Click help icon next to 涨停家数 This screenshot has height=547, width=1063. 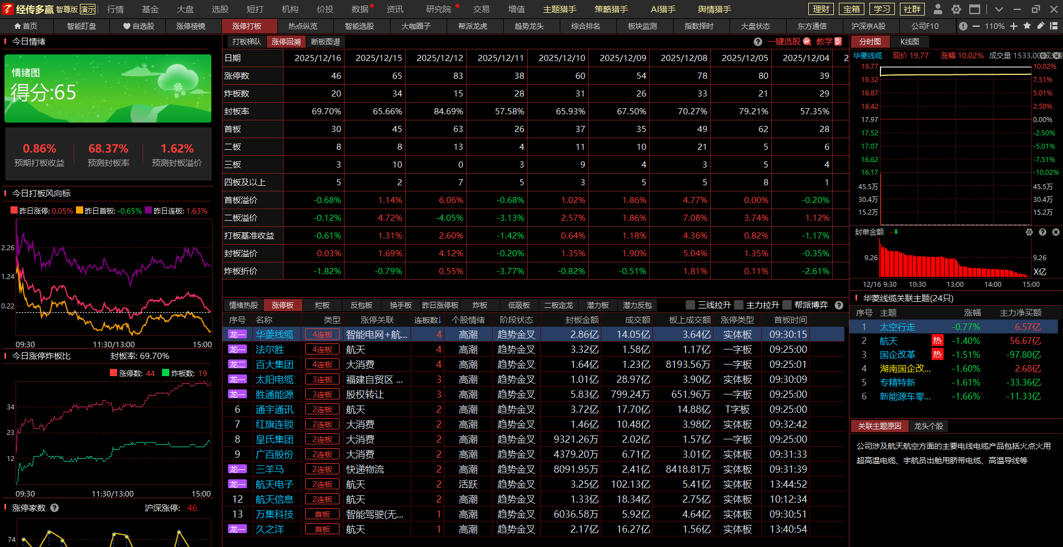click(x=54, y=508)
